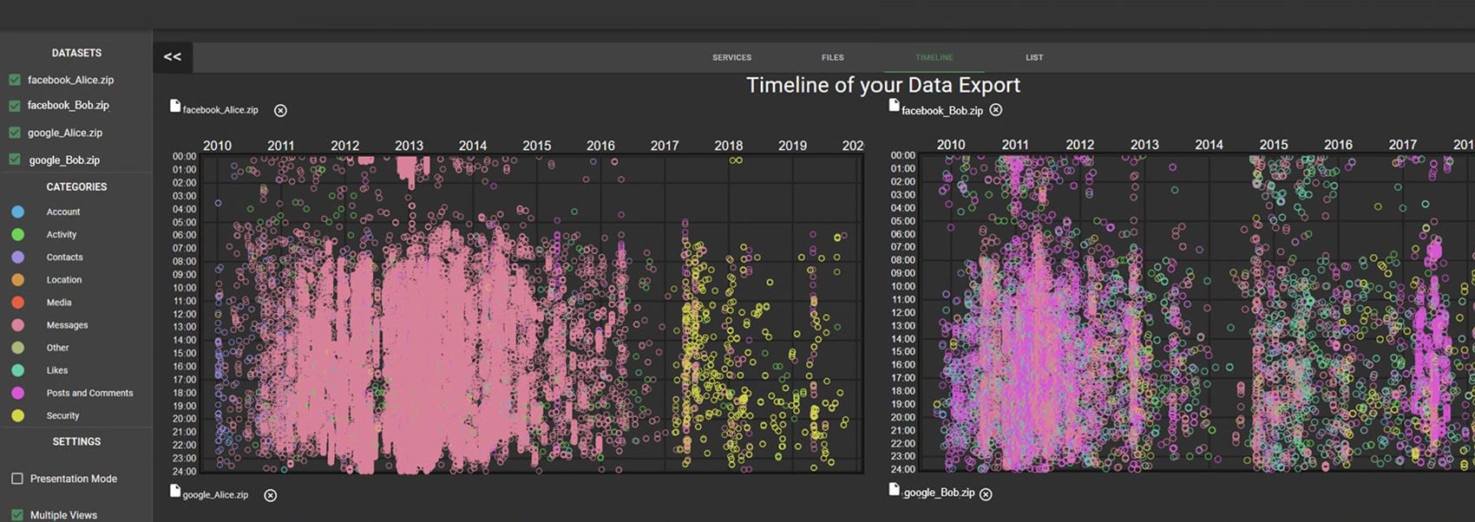1475x522 pixels.
Task: Click the file icon beside google_Bob.zip chart
Action: 894,489
